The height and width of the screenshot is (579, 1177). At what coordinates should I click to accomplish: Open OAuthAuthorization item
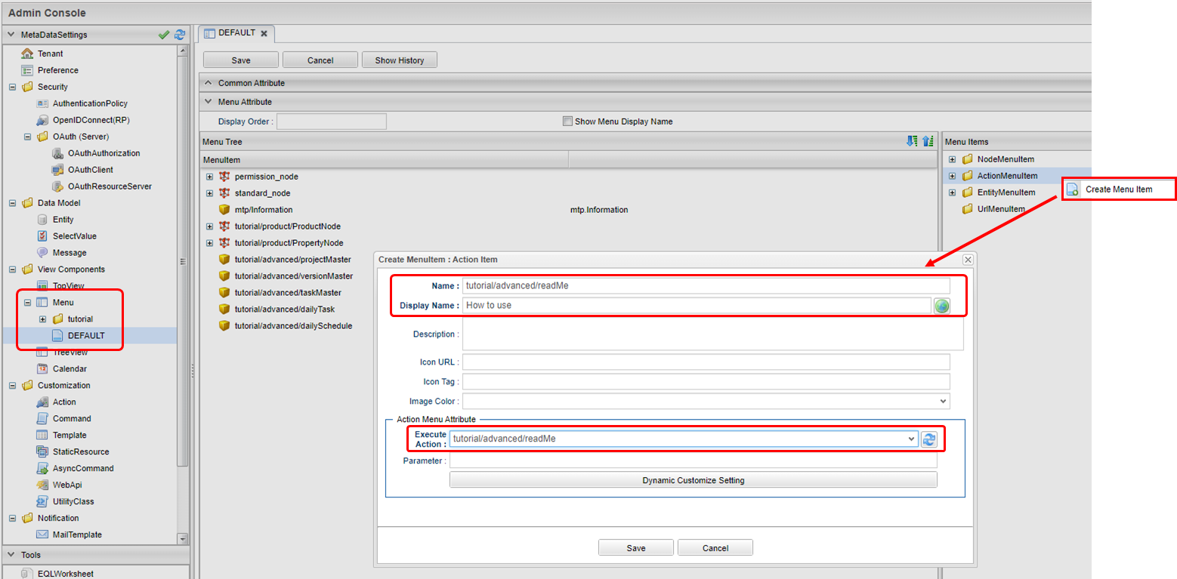pos(103,153)
